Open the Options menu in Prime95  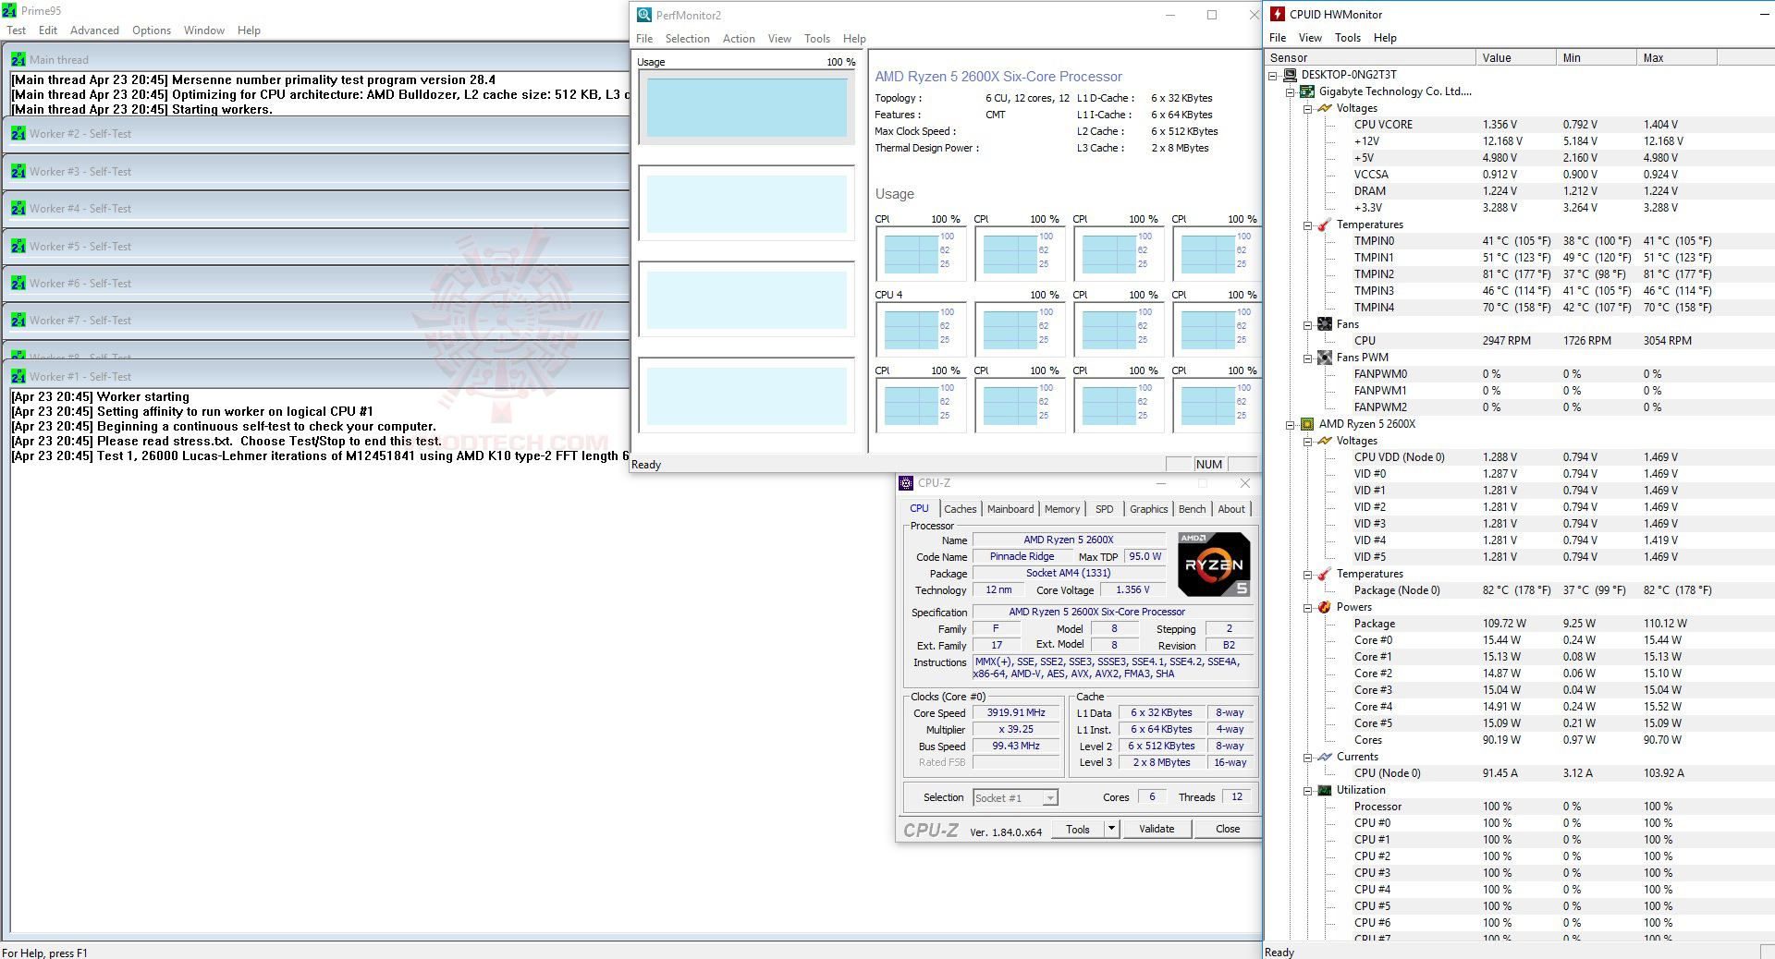pyautogui.click(x=152, y=30)
